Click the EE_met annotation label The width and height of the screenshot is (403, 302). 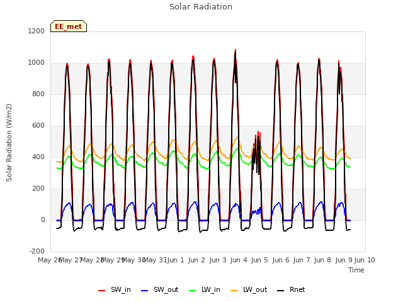(x=69, y=26)
